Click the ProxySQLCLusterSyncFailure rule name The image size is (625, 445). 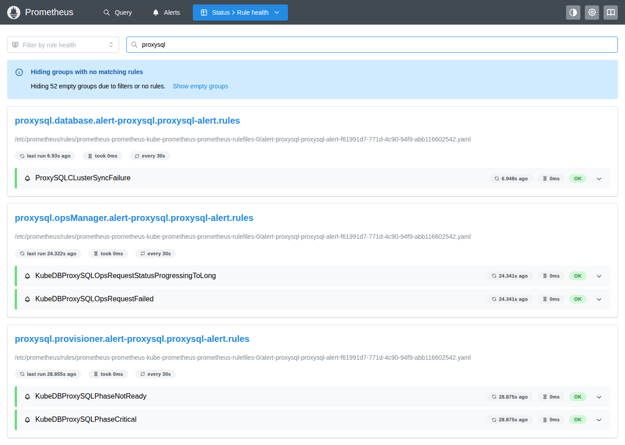tap(83, 178)
